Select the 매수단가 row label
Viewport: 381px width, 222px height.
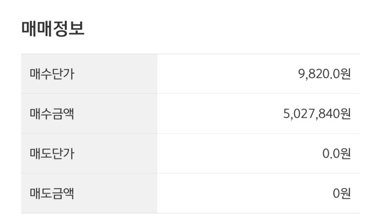click(x=52, y=74)
